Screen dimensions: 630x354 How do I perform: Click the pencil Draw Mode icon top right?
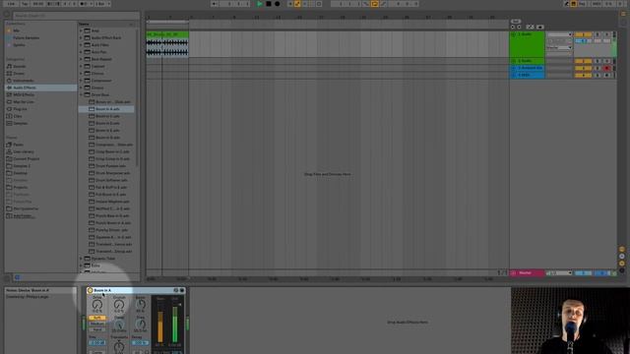point(567,4)
